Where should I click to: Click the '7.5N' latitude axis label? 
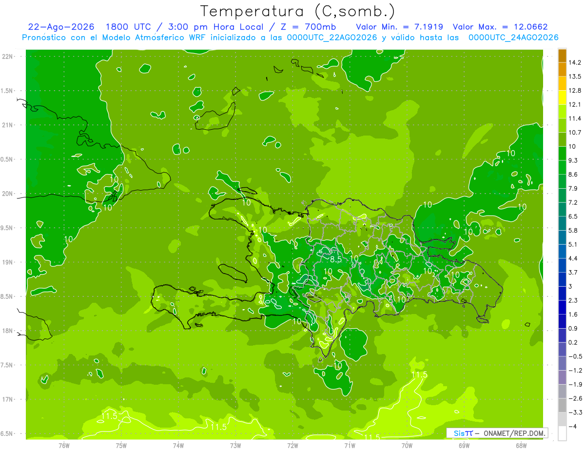coord(7,365)
